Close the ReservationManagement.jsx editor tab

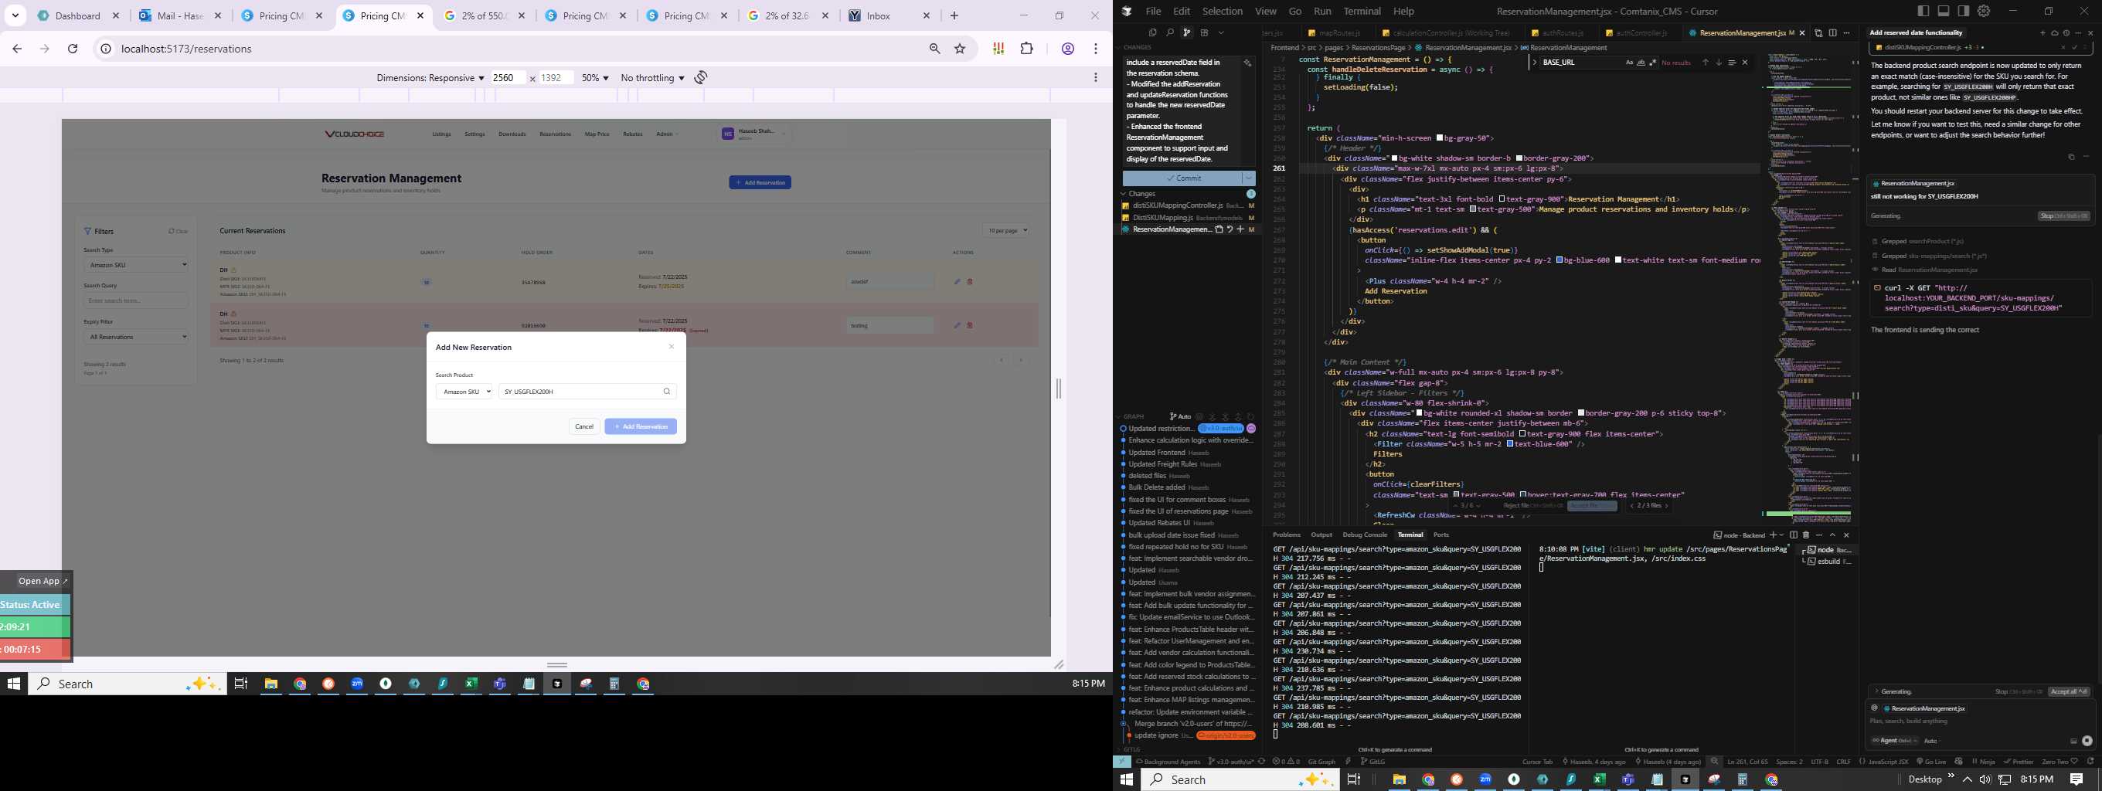(1802, 33)
